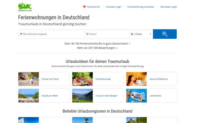
Task: Open the Urlaub mit Hund dog thumbnail
Action: [x=29, y=79]
